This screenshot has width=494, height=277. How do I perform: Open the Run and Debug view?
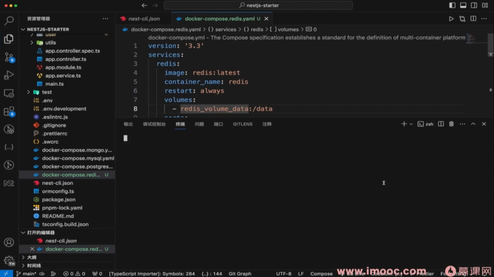coord(9,75)
